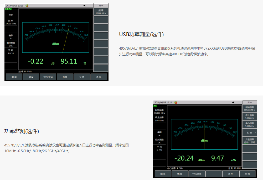Select the 幅度 tab in the USB power screen
The image size is (263, 180).
pos(31,77)
